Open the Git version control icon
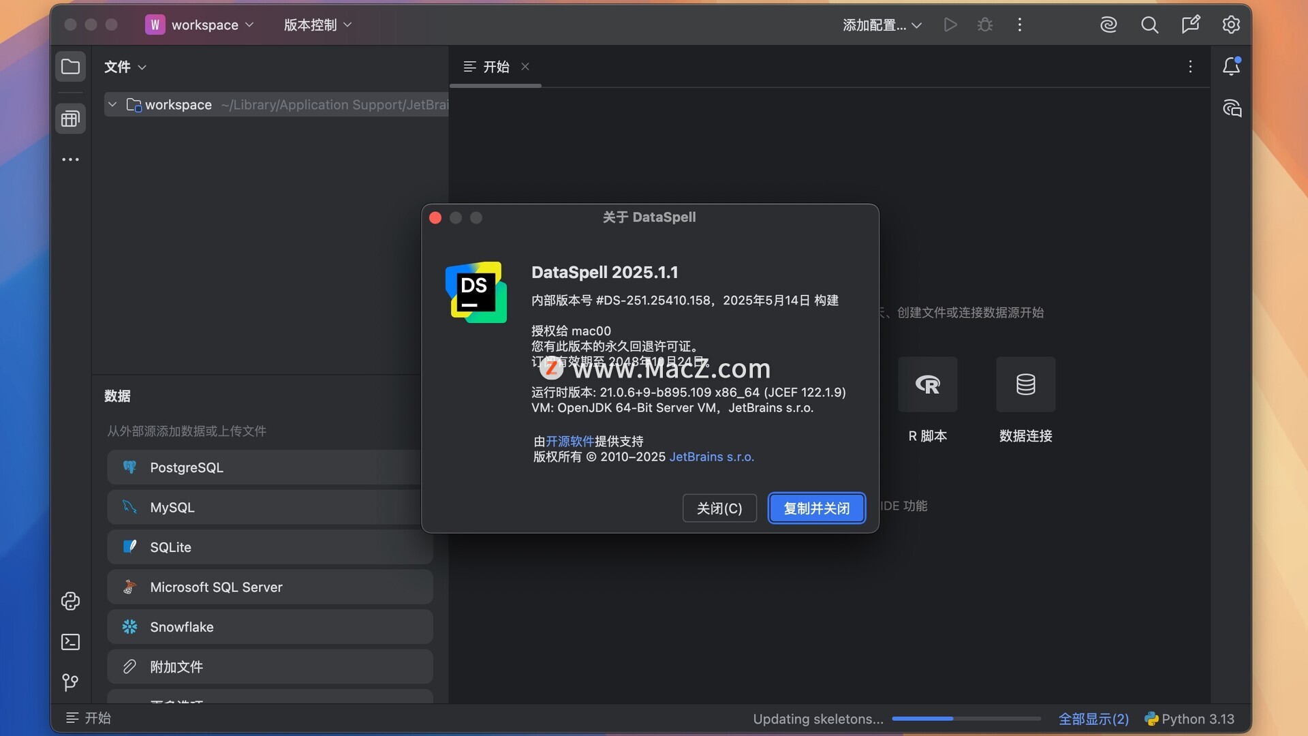The image size is (1308, 736). click(70, 683)
